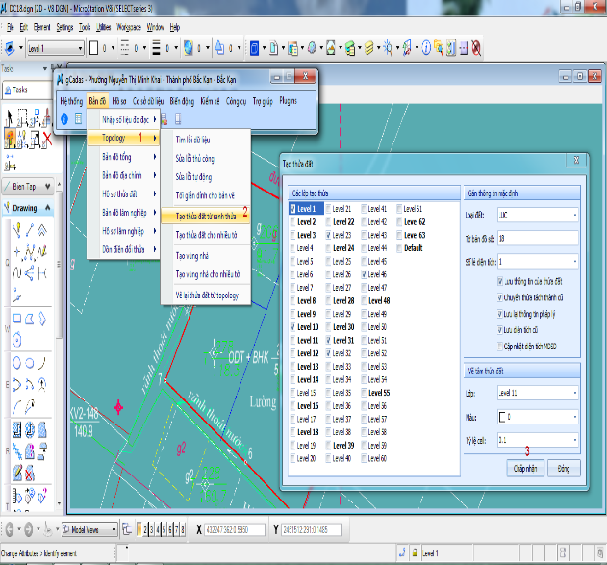This screenshot has height=565, width=607.
Task: Click the blue info icon in gCadas toolbar
Action: pyautogui.click(x=64, y=118)
